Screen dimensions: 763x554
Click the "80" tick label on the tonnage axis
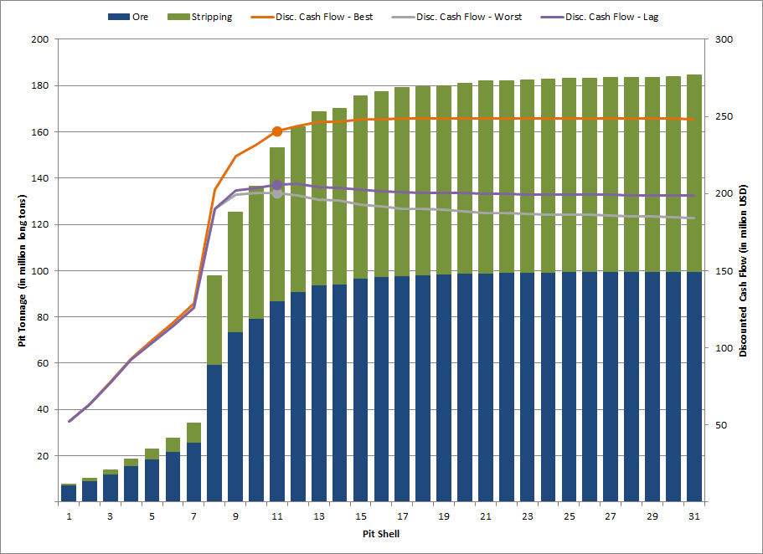pyautogui.click(x=43, y=316)
